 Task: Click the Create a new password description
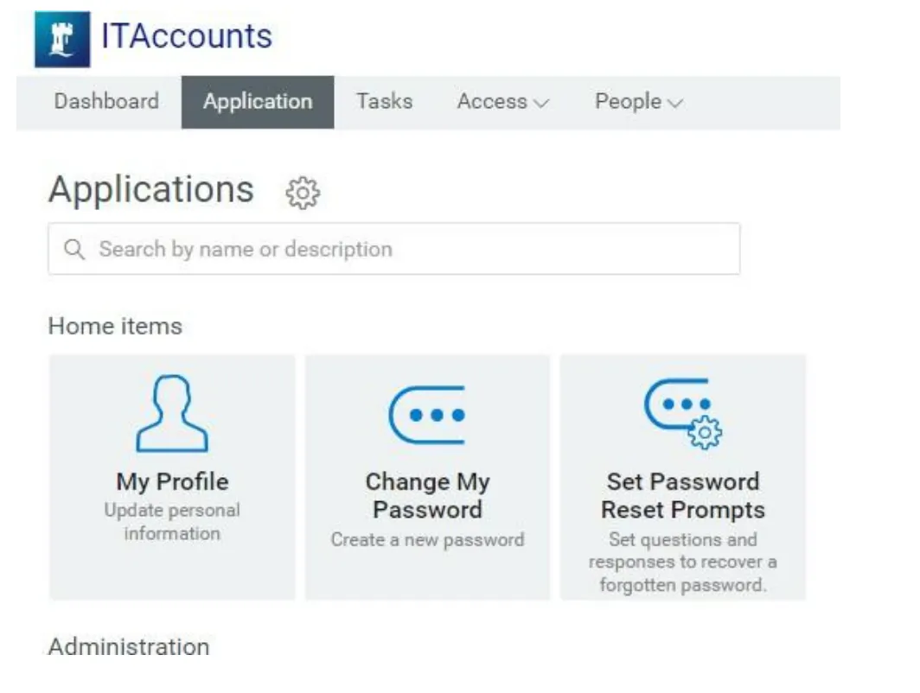coord(428,539)
